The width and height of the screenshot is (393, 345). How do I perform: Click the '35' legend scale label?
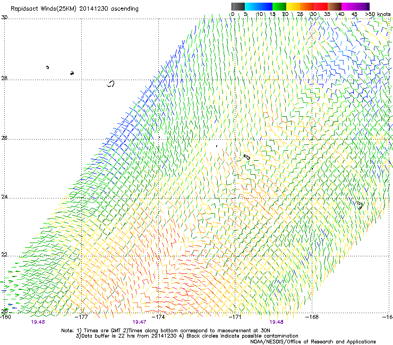pyautogui.click(x=327, y=14)
